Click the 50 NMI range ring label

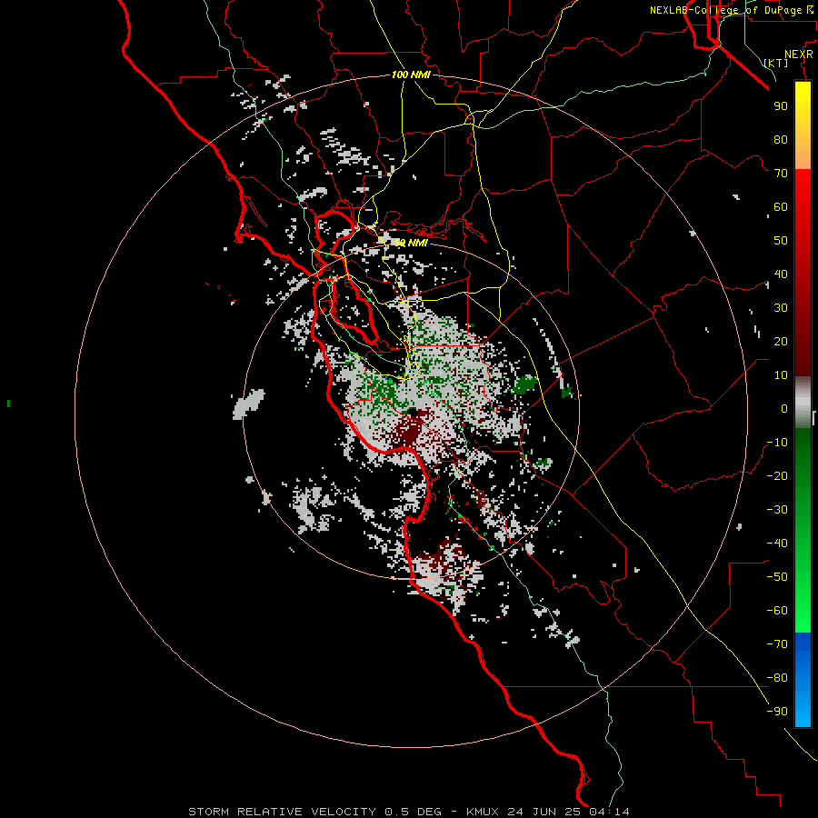(x=411, y=243)
